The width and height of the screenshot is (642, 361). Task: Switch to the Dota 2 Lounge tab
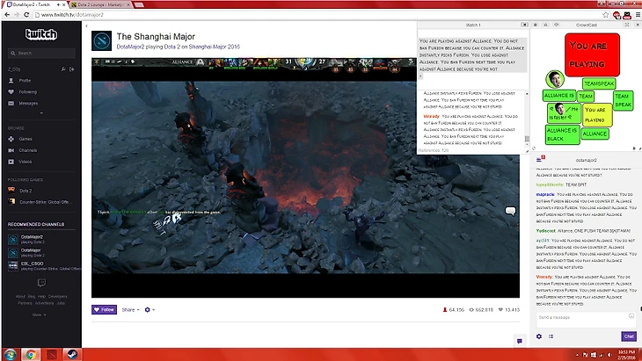click(x=100, y=4)
